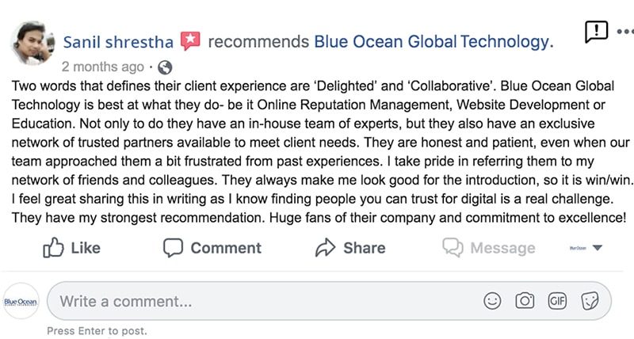This screenshot has width=634, height=339.
Task: Like the recommendation post
Action: (71, 248)
